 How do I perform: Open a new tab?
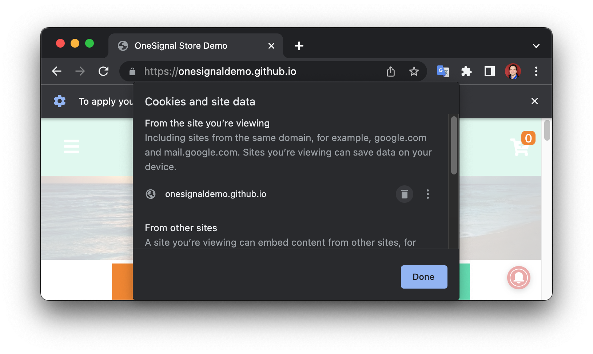(299, 46)
